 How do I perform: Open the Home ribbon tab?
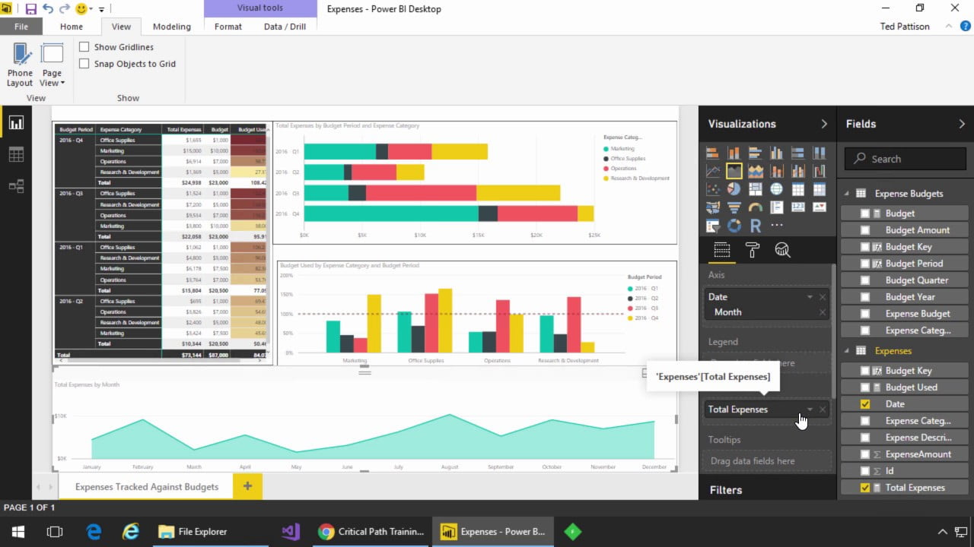[72, 27]
